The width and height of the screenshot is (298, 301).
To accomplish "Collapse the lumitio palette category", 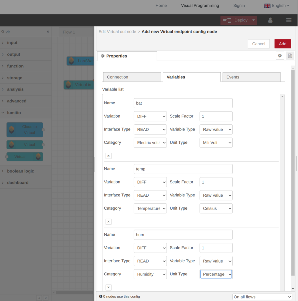I will [x=26, y=113].
